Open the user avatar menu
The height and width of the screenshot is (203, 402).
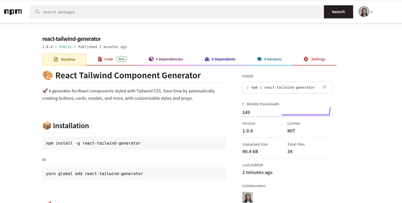[364, 12]
